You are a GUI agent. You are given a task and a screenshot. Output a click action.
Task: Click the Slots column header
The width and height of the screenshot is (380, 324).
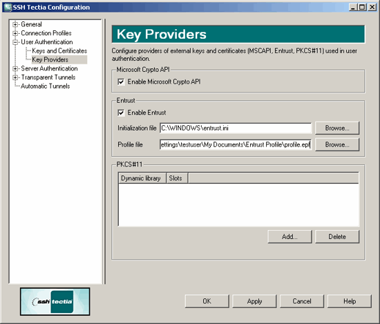click(177, 178)
